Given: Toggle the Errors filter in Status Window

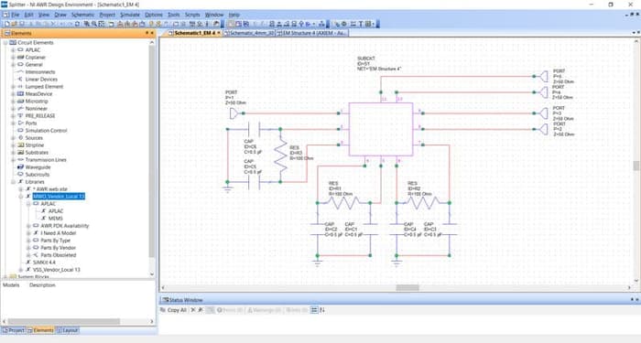Looking at the screenshot, I should (x=229, y=310).
